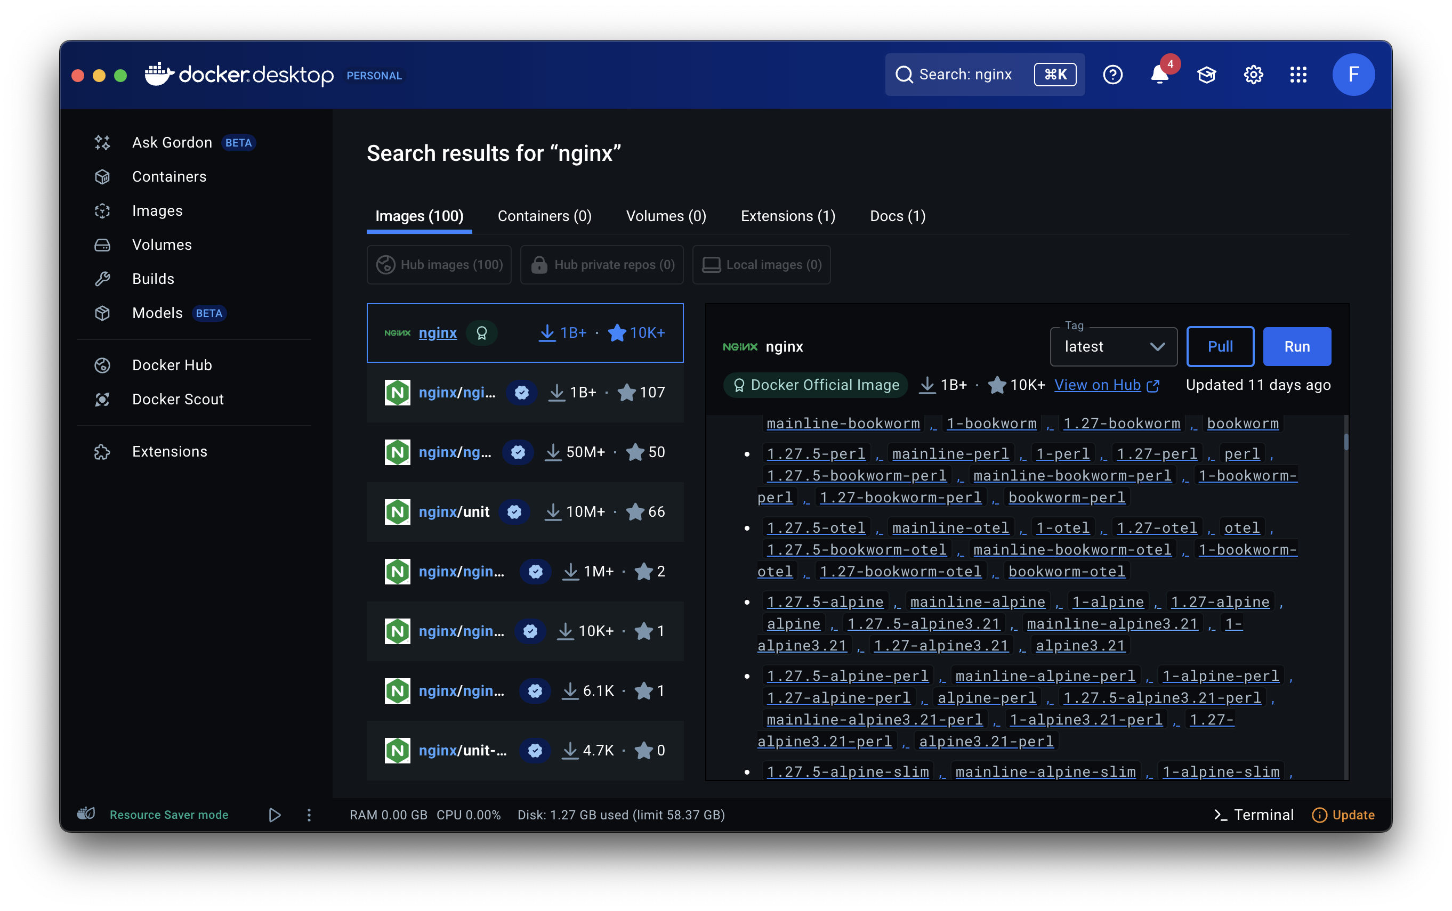Click the help question mark icon
This screenshot has width=1452, height=911.
pyautogui.click(x=1112, y=75)
